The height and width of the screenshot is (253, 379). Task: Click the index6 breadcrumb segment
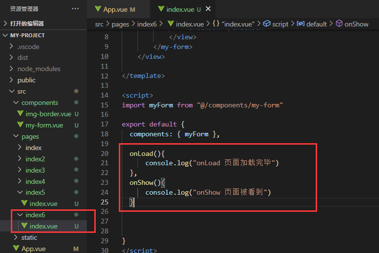(147, 24)
